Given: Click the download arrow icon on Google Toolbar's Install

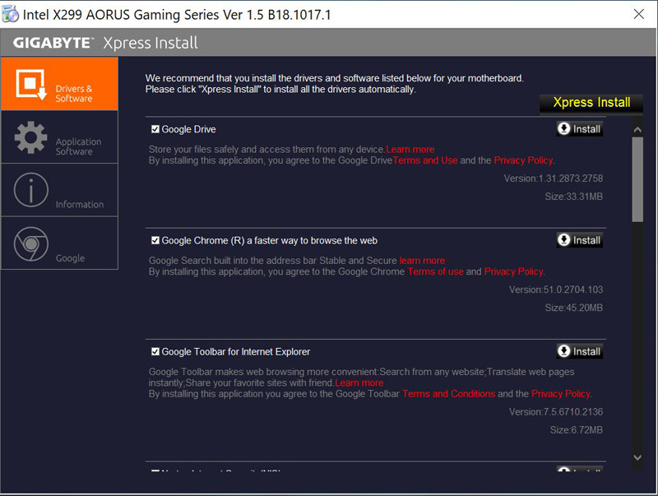Looking at the screenshot, I should (564, 350).
